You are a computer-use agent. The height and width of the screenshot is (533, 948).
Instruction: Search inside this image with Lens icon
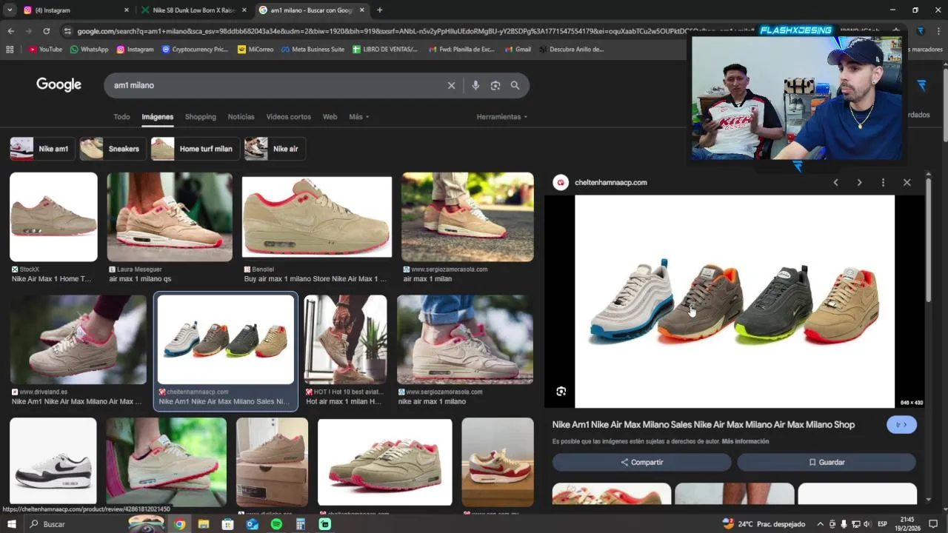561,391
